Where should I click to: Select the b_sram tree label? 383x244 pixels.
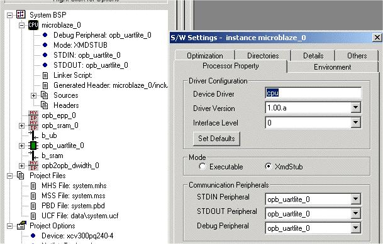(x=52, y=156)
